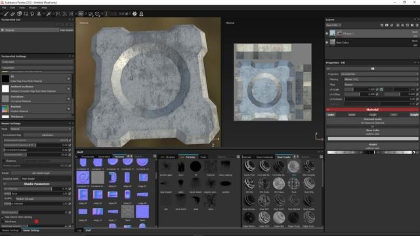420x236 pixels.
Task: Toggle the metal channel button
Action: coord(352,115)
